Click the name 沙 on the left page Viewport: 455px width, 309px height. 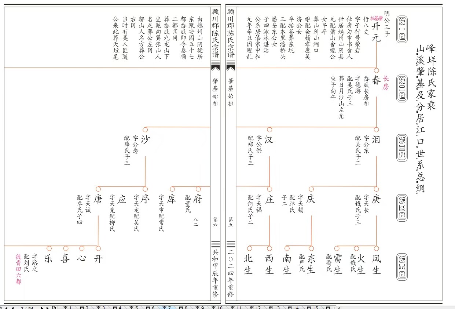tap(145, 140)
